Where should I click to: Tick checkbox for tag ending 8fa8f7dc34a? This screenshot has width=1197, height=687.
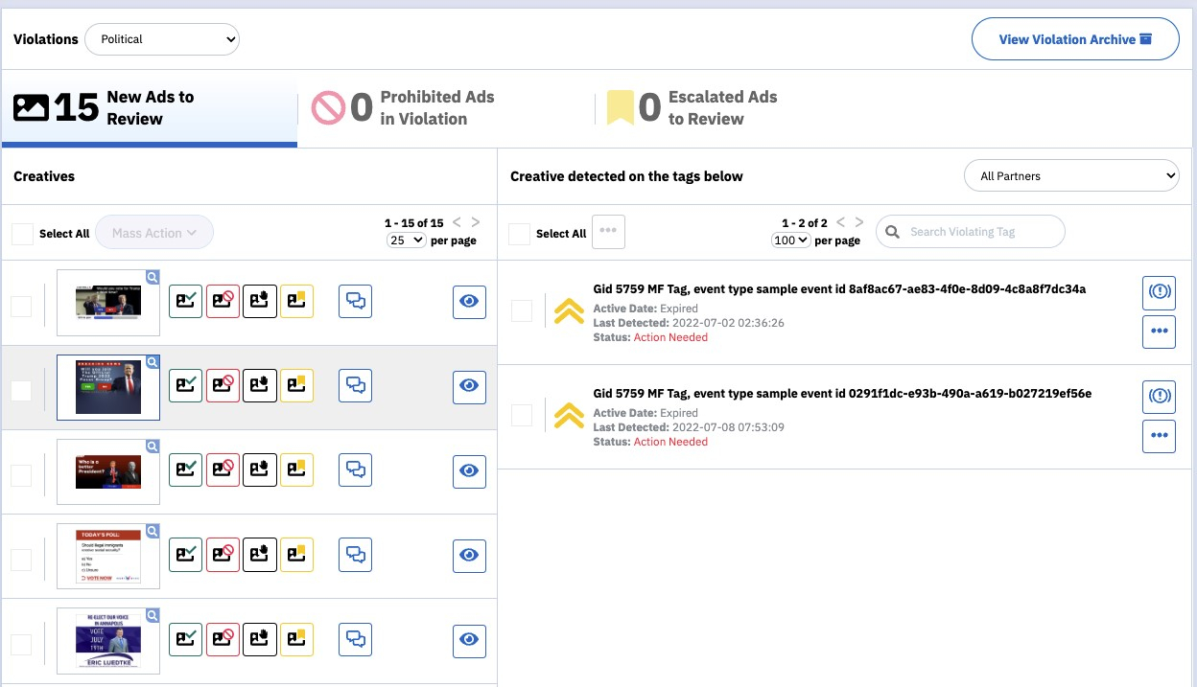point(521,310)
